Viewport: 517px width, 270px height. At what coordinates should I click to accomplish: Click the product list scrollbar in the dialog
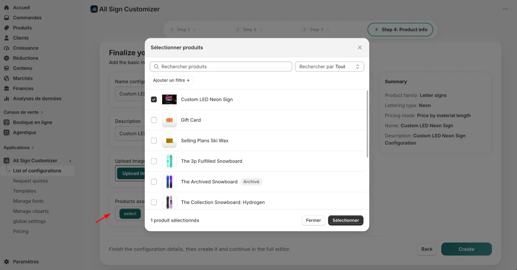[367, 124]
